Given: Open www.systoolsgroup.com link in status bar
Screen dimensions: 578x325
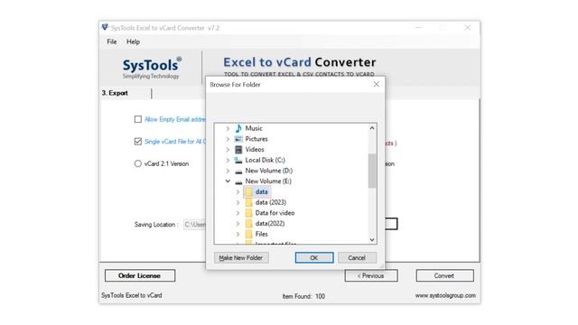Looking at the screenshot, I should point(445,295).
